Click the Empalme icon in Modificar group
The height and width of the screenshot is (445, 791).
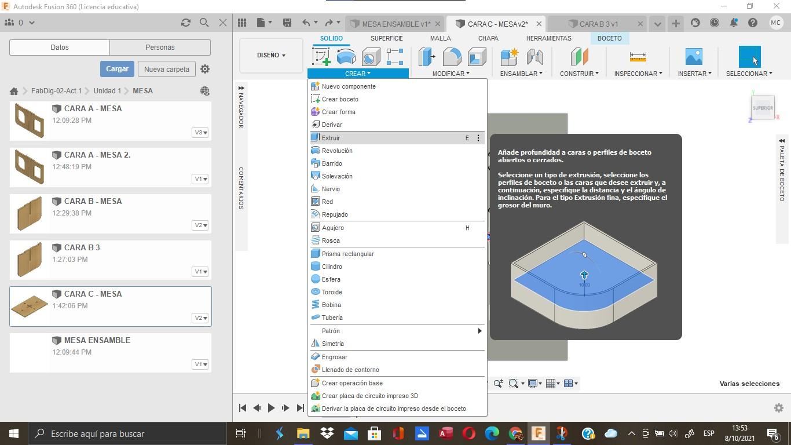click(x=452, y=57)
